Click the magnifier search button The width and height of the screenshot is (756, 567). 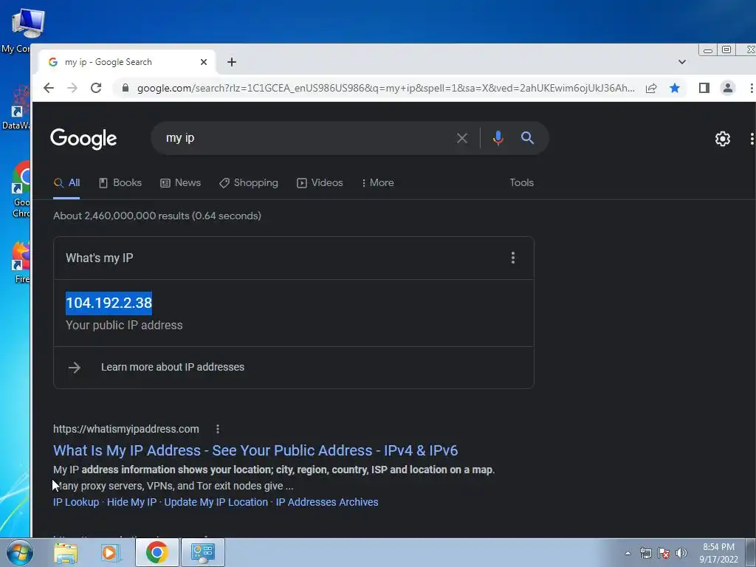(527, 138)
